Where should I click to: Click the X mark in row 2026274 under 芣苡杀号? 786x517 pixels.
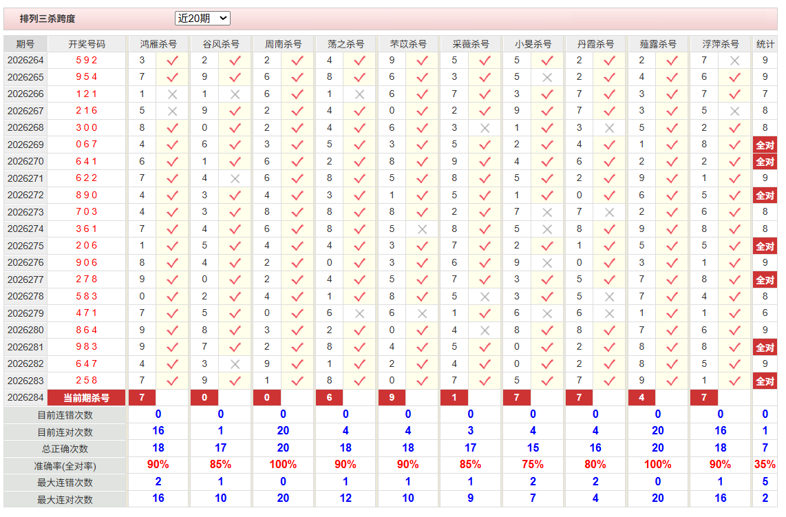click(422, 229)
